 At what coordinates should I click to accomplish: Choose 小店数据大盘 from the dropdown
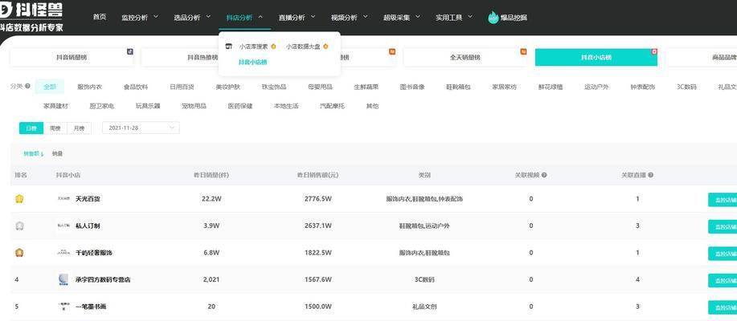303,47
